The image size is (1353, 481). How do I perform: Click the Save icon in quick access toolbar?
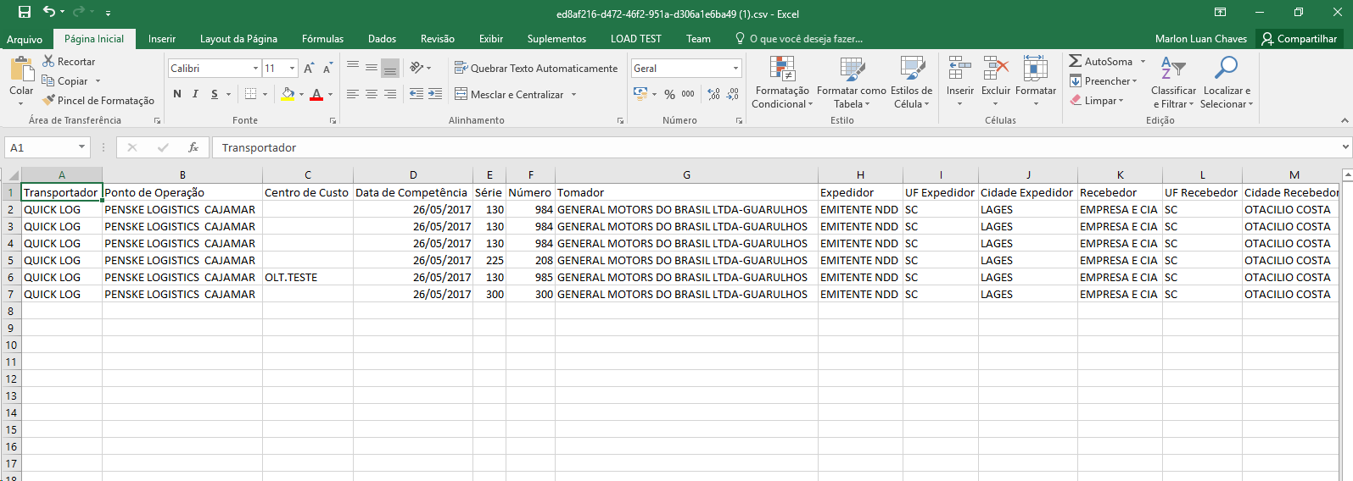point(25,12)
